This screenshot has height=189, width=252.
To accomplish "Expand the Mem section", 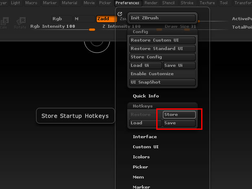I will pyautogui.click(x=138, y=177).
